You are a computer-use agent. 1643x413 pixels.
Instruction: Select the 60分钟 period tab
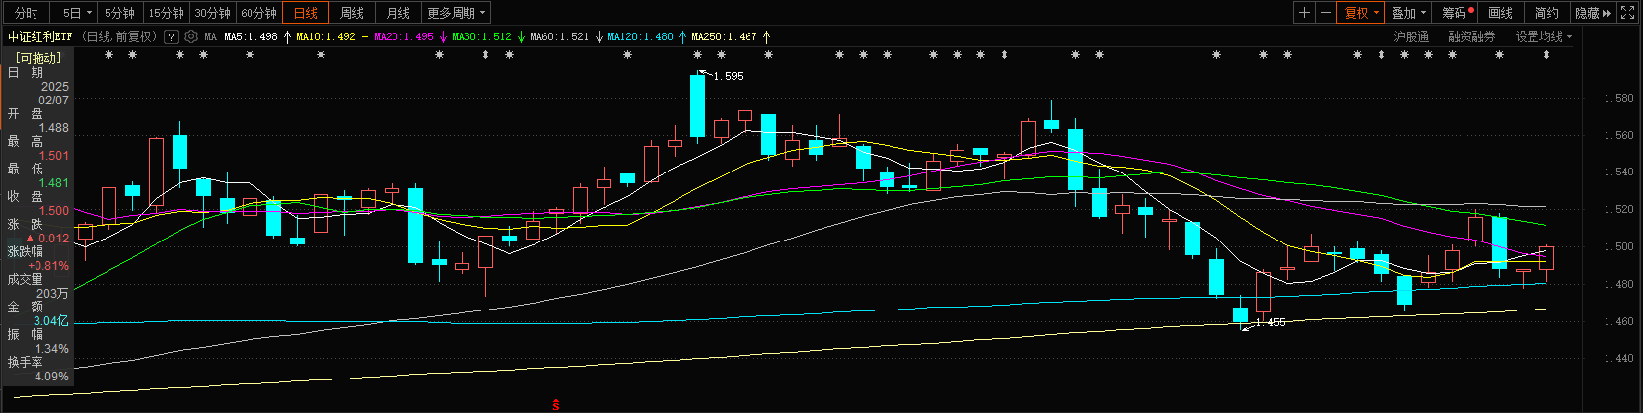(258, 13)
